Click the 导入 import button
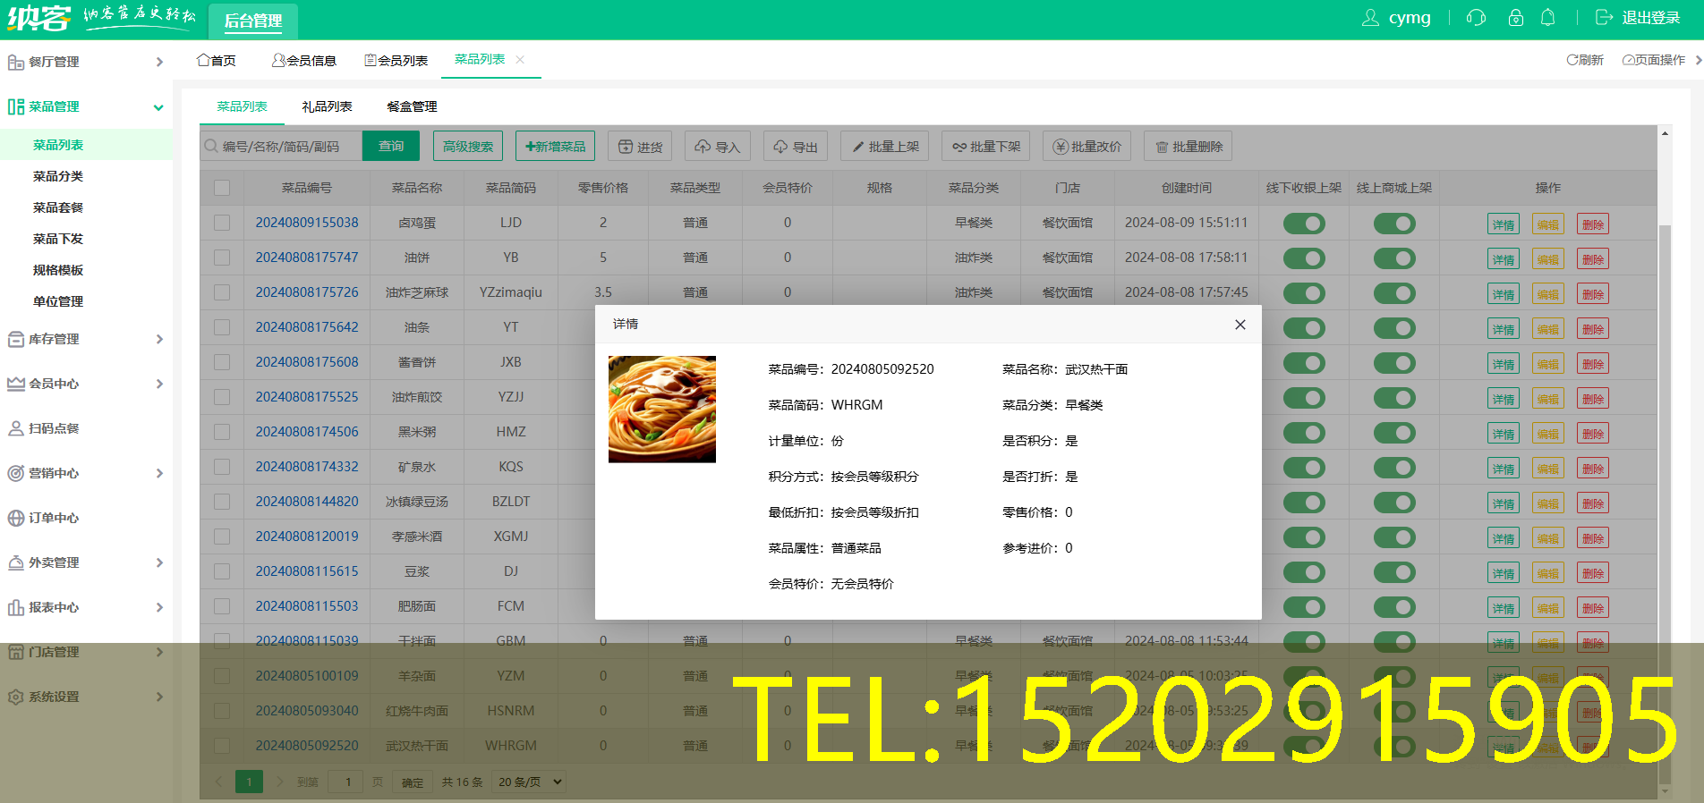Viewport: 1704px width, 803px height. click(718, 146)
